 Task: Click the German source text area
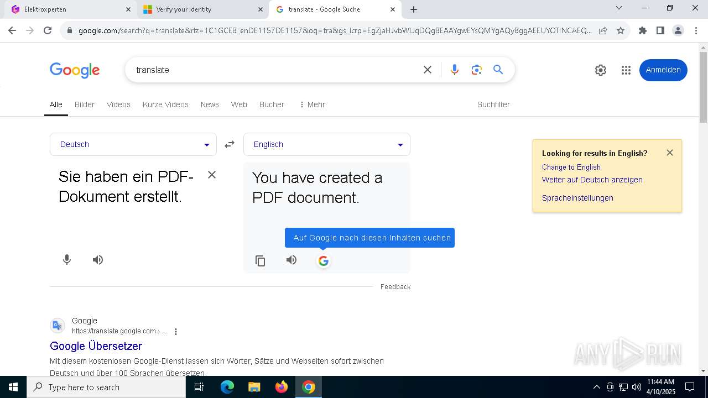coord(126,187)
